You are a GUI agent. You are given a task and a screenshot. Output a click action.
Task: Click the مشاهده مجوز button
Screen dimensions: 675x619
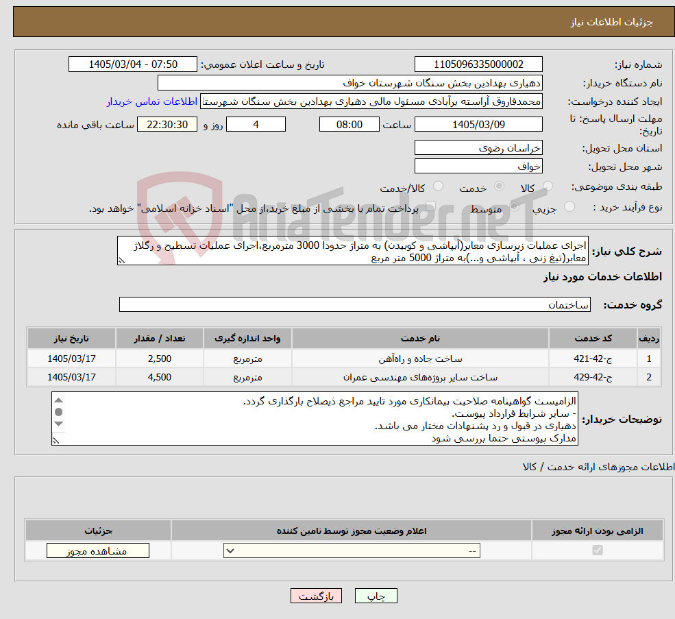click(98, 550)
